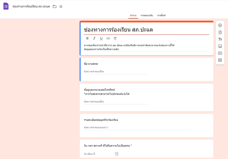
Task: Toggle underline formatting in description
Action: pos(101,38)
